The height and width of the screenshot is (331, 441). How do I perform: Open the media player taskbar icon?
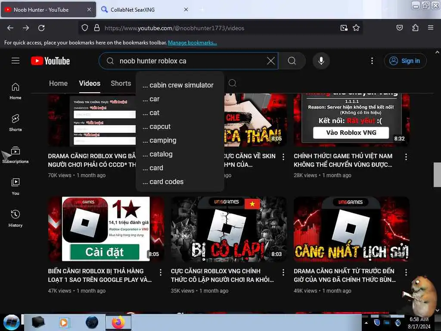pyautogui.click(x=64, y=322)
